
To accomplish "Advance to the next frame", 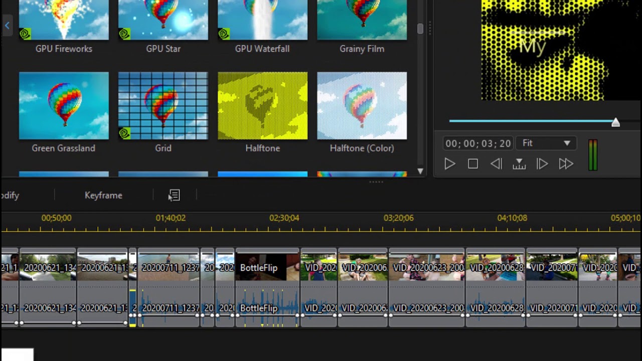I will coord(542,164).
